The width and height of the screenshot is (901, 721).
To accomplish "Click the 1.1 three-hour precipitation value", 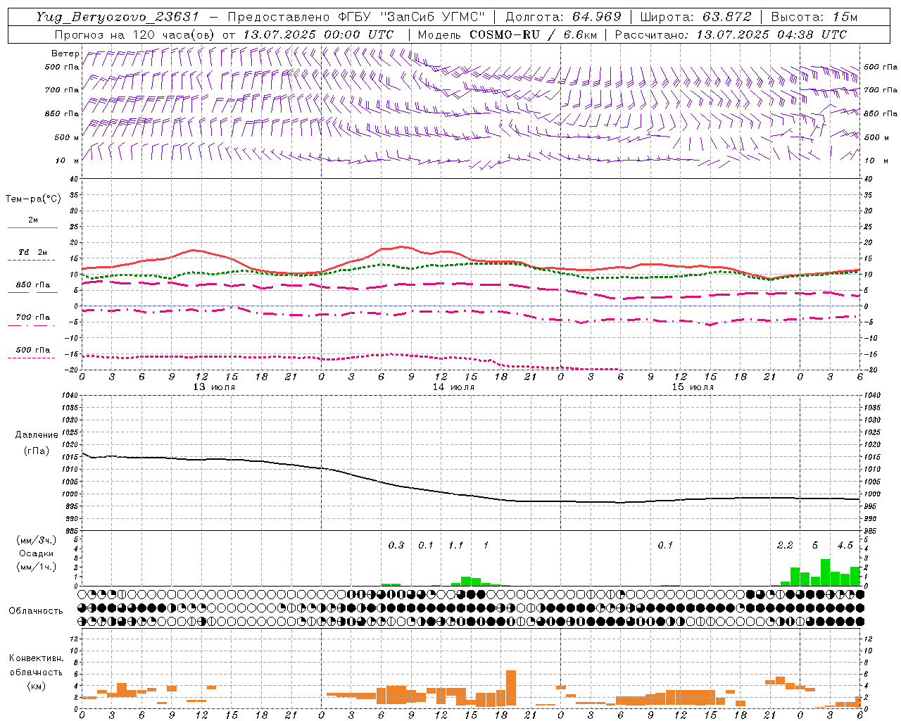I will point(456,545).
